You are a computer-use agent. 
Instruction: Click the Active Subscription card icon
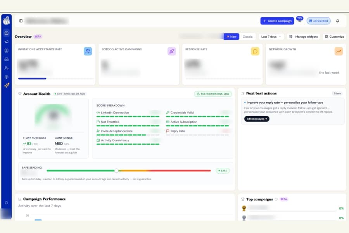(168, 122)
